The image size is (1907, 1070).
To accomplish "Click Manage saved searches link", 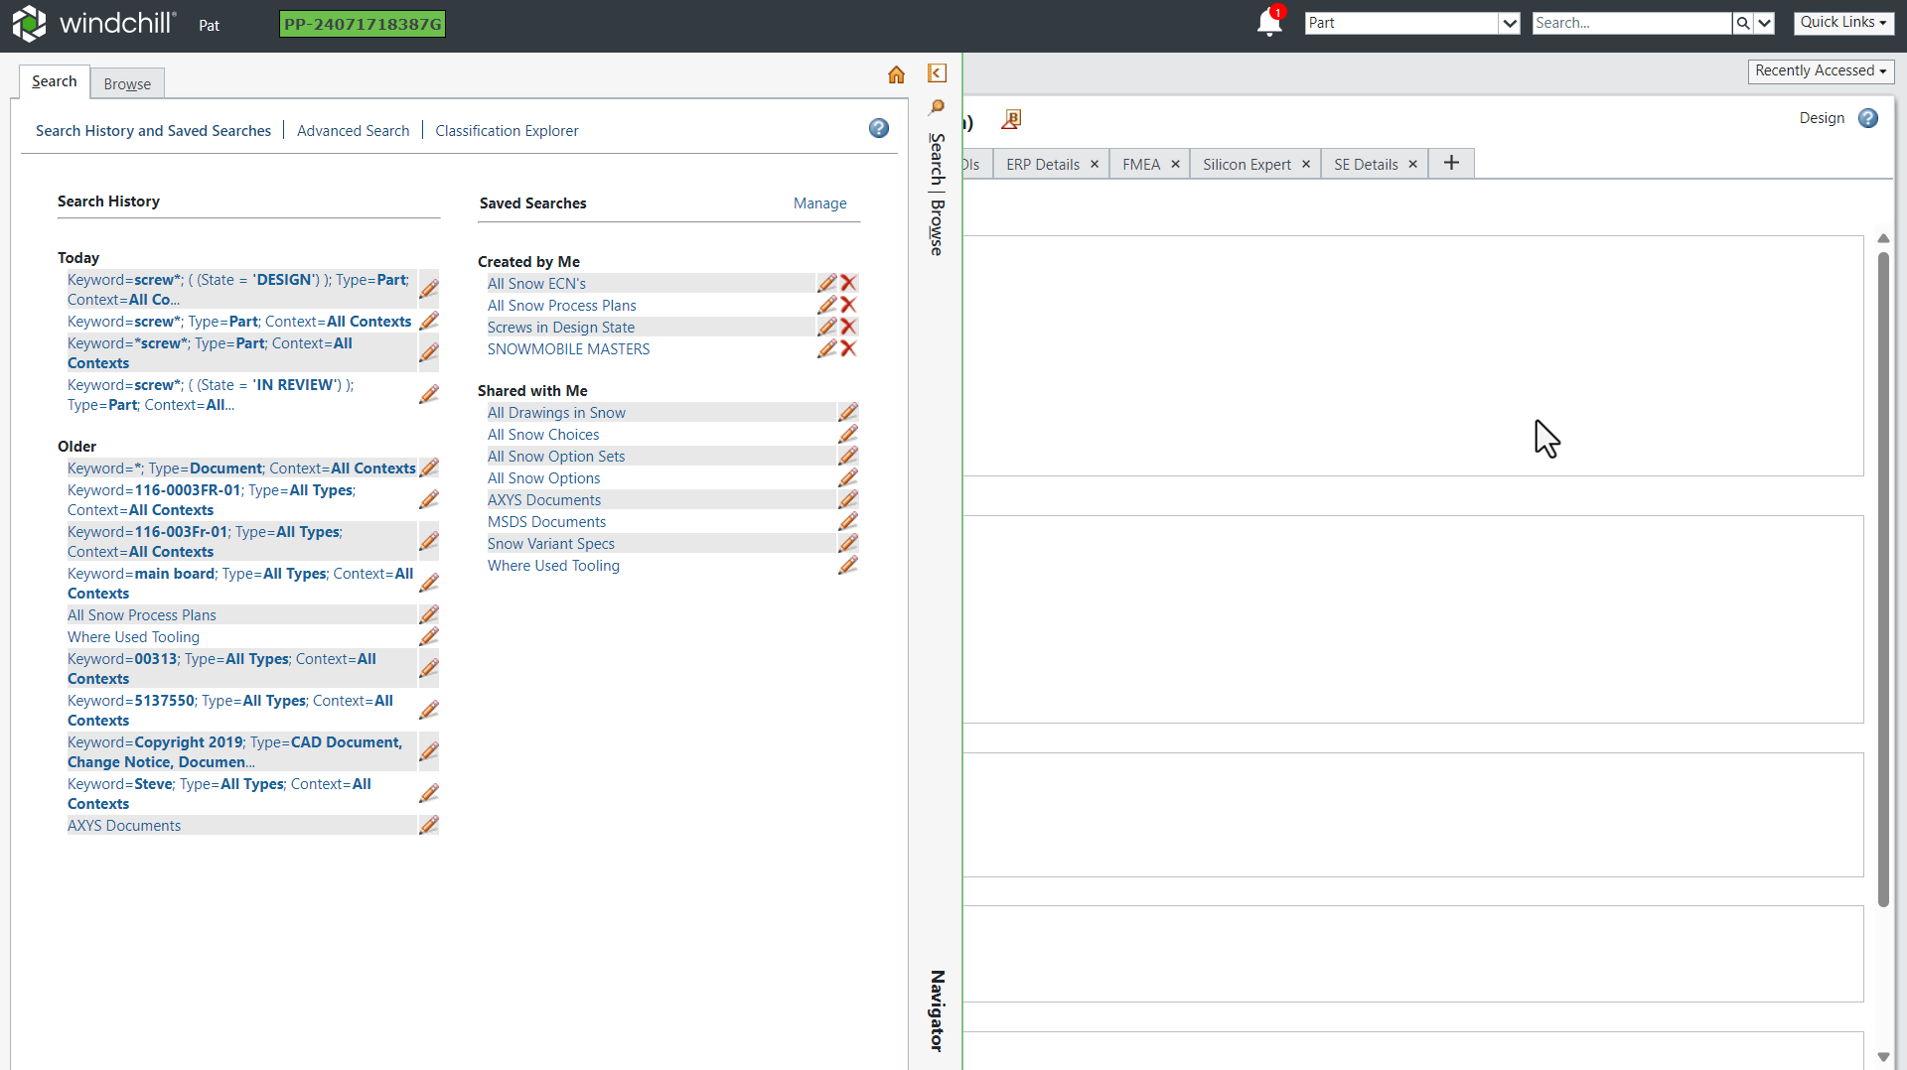I will (x=819, y=203).
